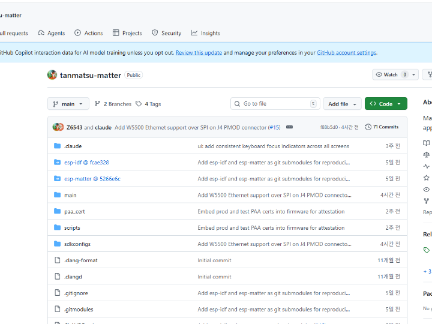Expand the commit message ellipsis
Viewport: 432px width, 324px height.
(289, 127)
